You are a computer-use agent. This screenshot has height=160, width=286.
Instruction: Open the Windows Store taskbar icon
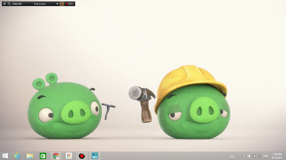[43, 156]
